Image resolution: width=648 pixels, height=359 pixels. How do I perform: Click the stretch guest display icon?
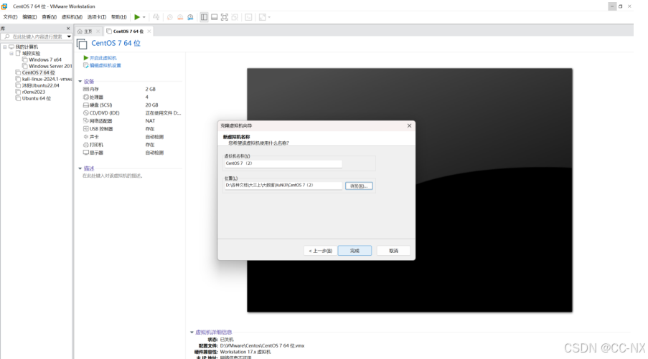(x=263, y=17)
